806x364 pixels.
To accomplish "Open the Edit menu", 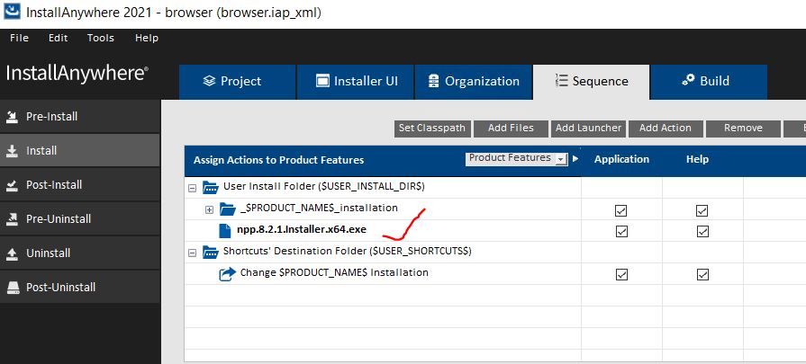I will (58, 38).
